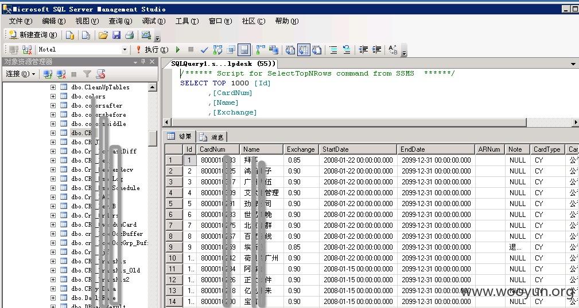Screen dimensions: 579x308
Task: Click the green debug play arrow
Action: (178, 49)
